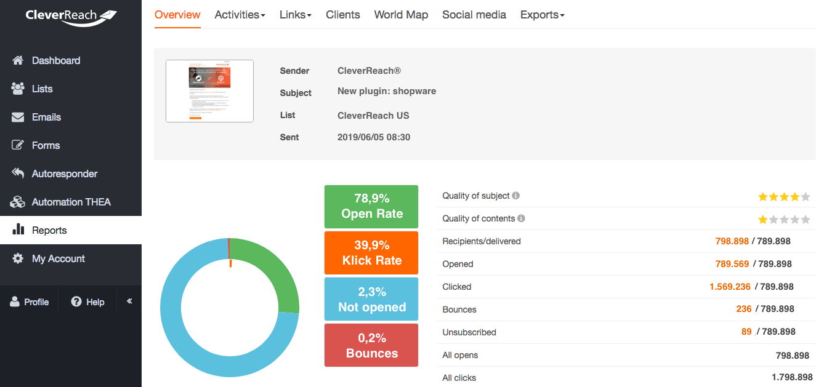Click the Quality of contents star rating

coord(784,220)
